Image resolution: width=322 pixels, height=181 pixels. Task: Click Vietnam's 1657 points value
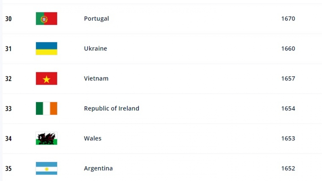tap(288, 79)
